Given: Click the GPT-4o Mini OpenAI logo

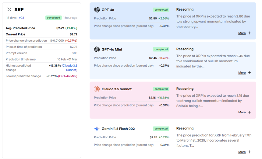Looking at the screenshot, I should pos(97,49).
